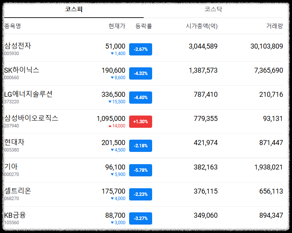The width and height of the screenshot is (292, 233).
Task: Click the price change ▼15,500
Action: (117, 102)
